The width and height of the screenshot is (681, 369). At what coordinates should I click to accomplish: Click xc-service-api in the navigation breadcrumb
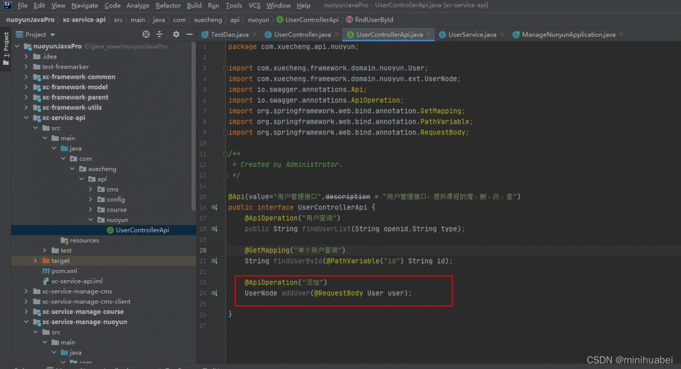pyautogui.click(x=84, y=20)
